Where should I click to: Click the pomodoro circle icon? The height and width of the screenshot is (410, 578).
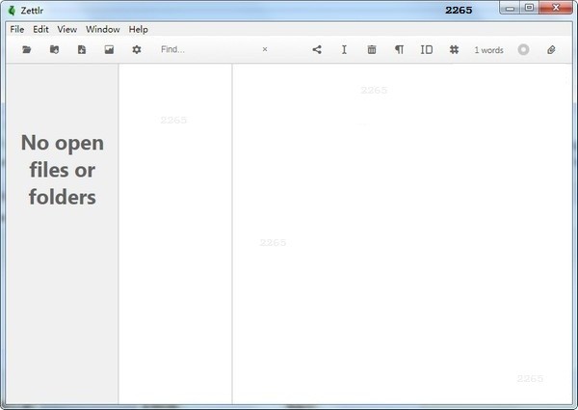[x=523, y=49]
